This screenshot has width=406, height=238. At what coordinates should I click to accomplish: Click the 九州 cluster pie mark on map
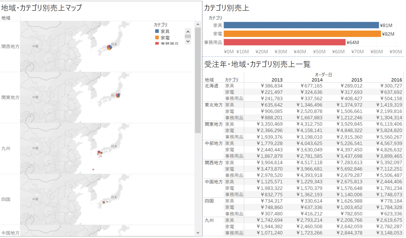coord(99,152)
